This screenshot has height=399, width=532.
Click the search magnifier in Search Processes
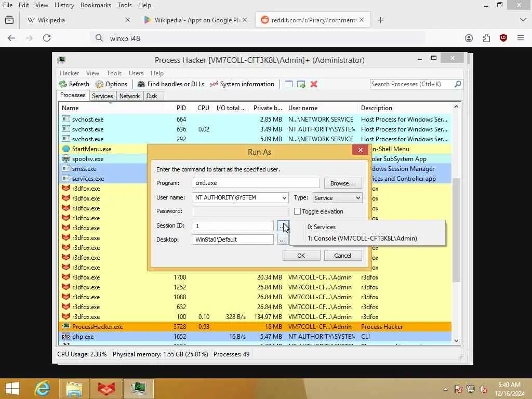(x=458, y=84)
